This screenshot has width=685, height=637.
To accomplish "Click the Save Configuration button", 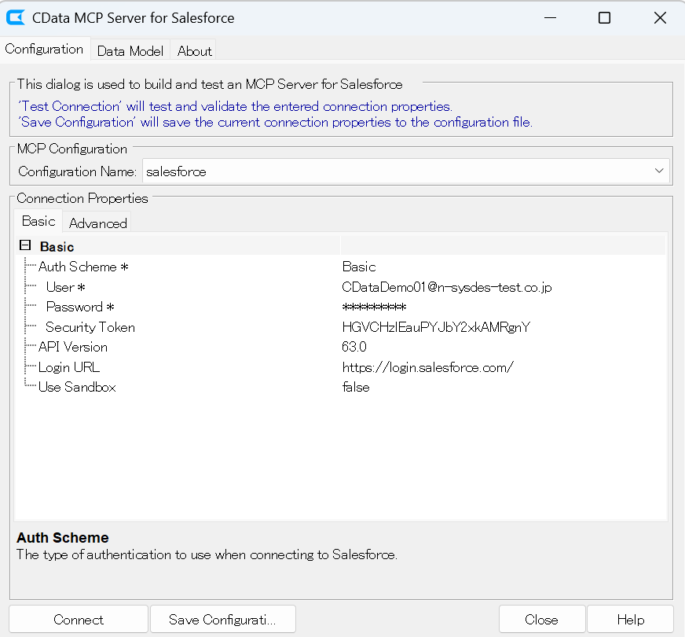I will pos(223,619).
